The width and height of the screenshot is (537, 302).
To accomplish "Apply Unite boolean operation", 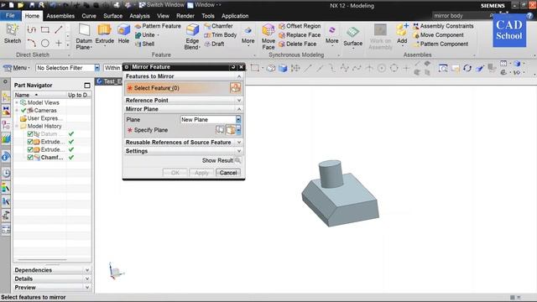I will (x=145, y=35).
